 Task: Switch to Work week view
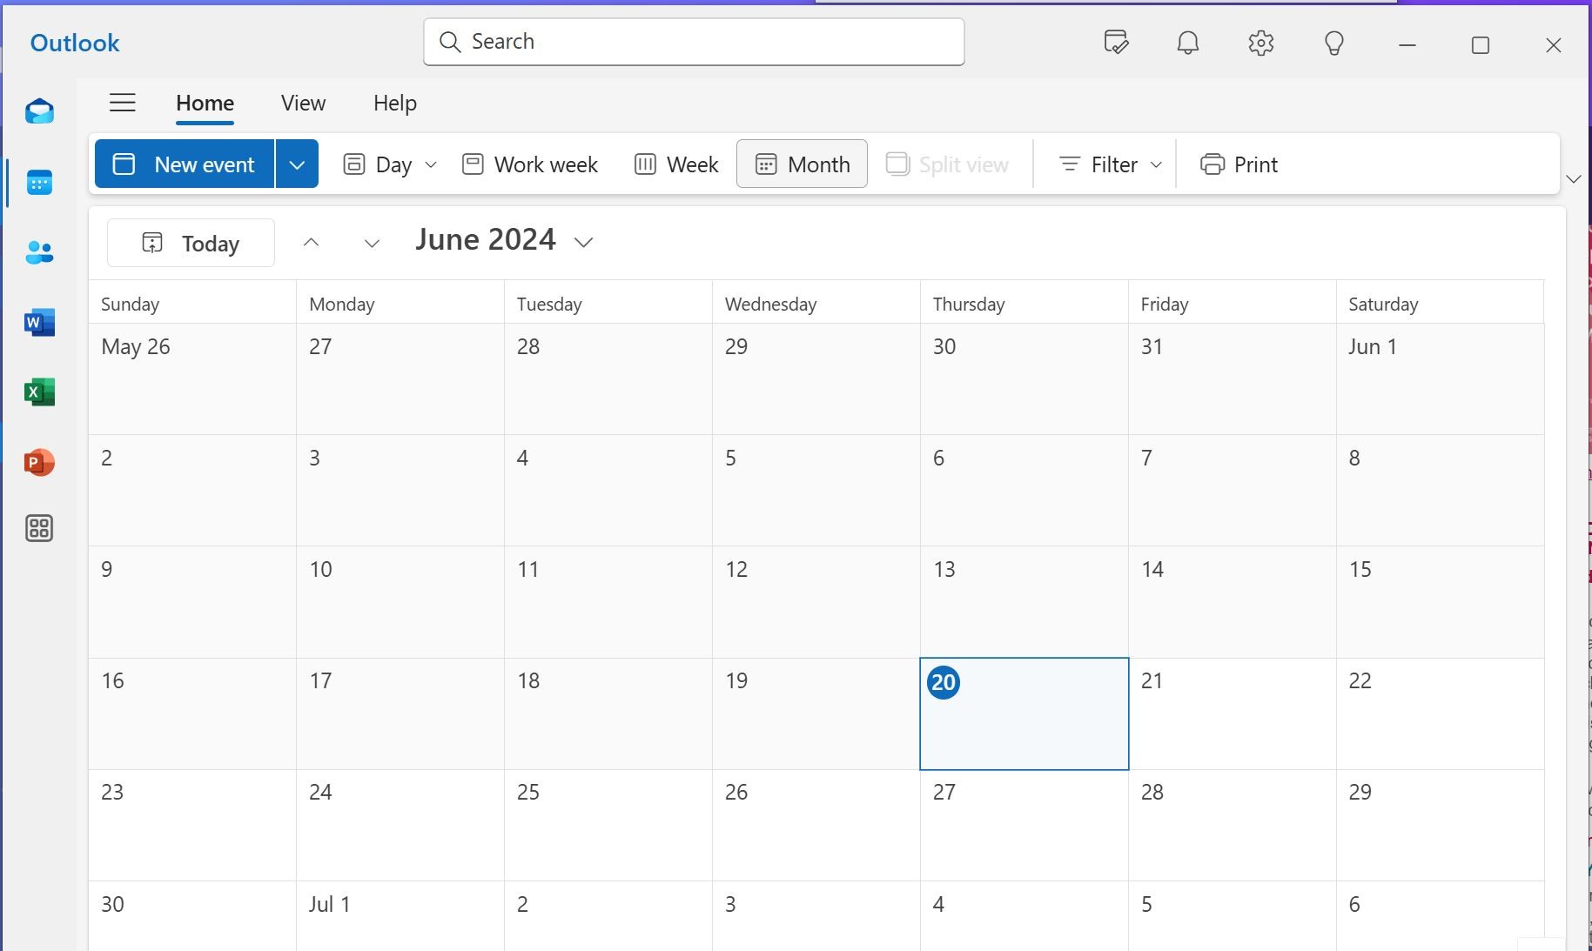pyautogui.click(x=529, y=164)
